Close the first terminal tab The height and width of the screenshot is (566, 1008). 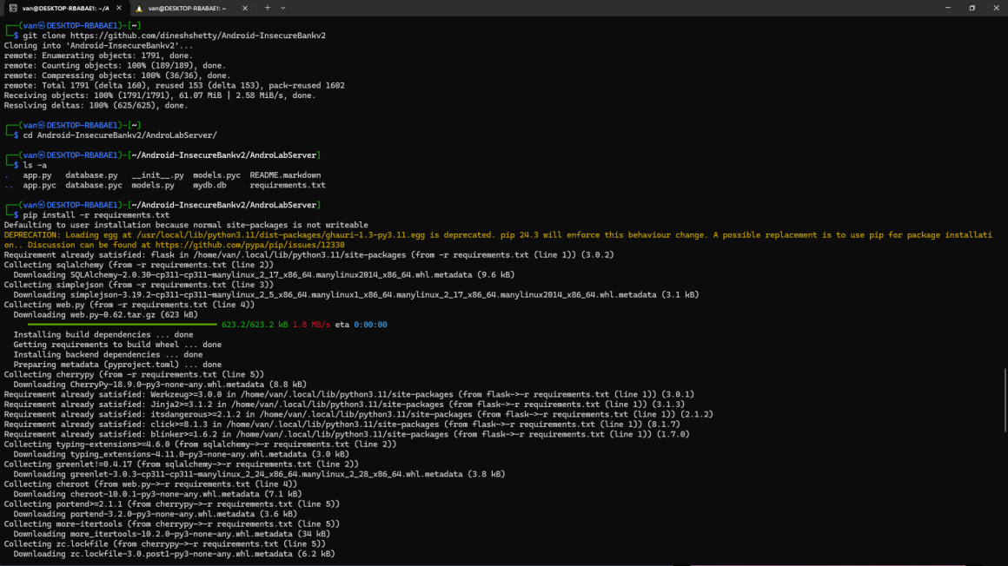119,9
